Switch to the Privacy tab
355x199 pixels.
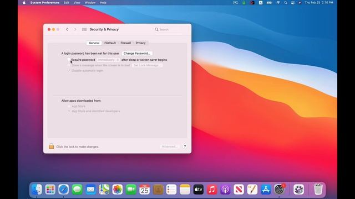(140, 43)
